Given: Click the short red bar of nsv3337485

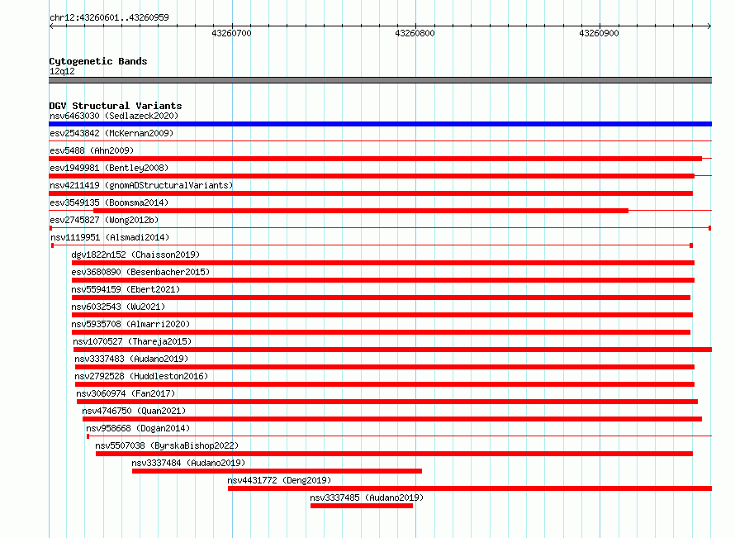Looking at the screenshot, I should pos(362,506).
